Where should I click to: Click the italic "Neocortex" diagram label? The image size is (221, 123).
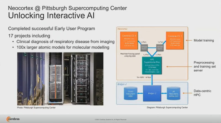click(122, 29)
